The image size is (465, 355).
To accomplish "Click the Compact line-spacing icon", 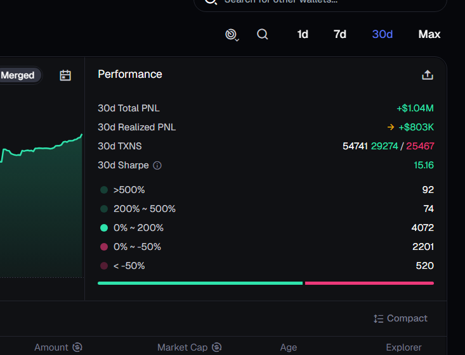I will tap(378, 318).
